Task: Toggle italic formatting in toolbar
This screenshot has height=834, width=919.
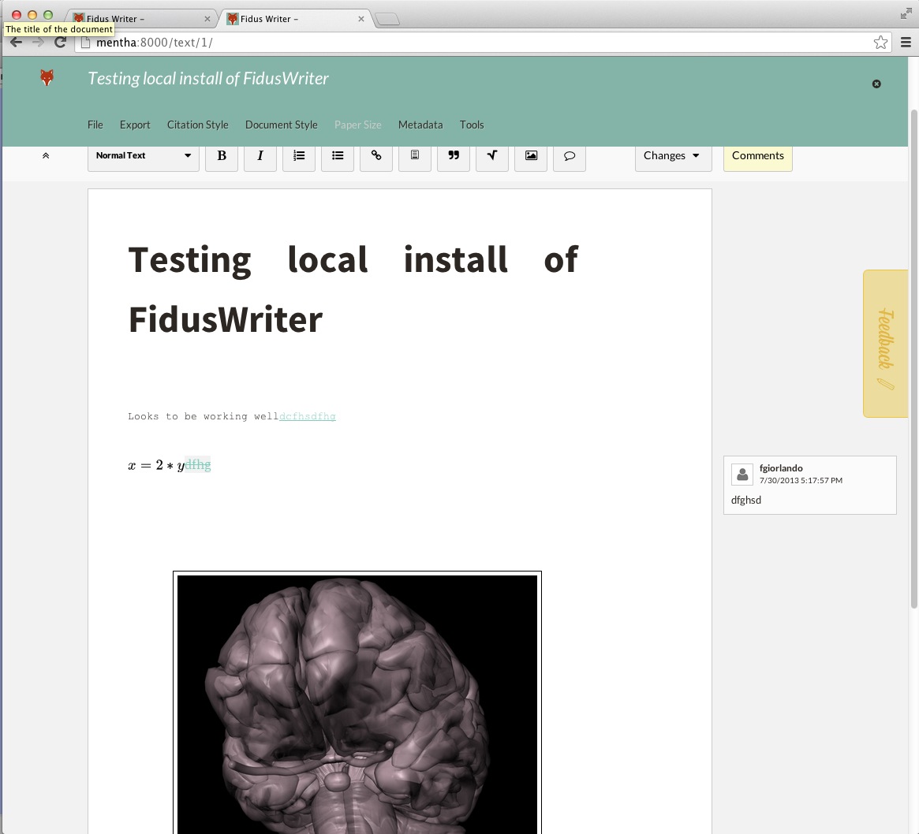Action: [x=260, y=156]
